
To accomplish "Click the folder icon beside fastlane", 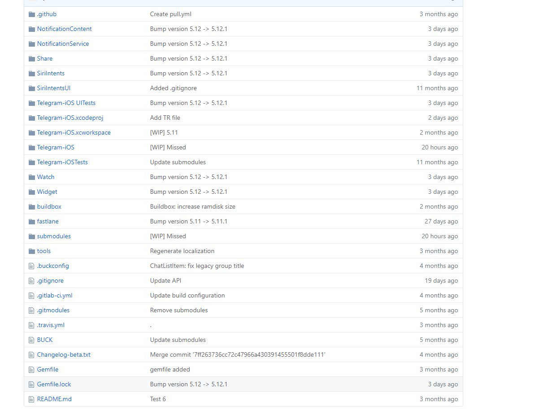I will 31,222.
